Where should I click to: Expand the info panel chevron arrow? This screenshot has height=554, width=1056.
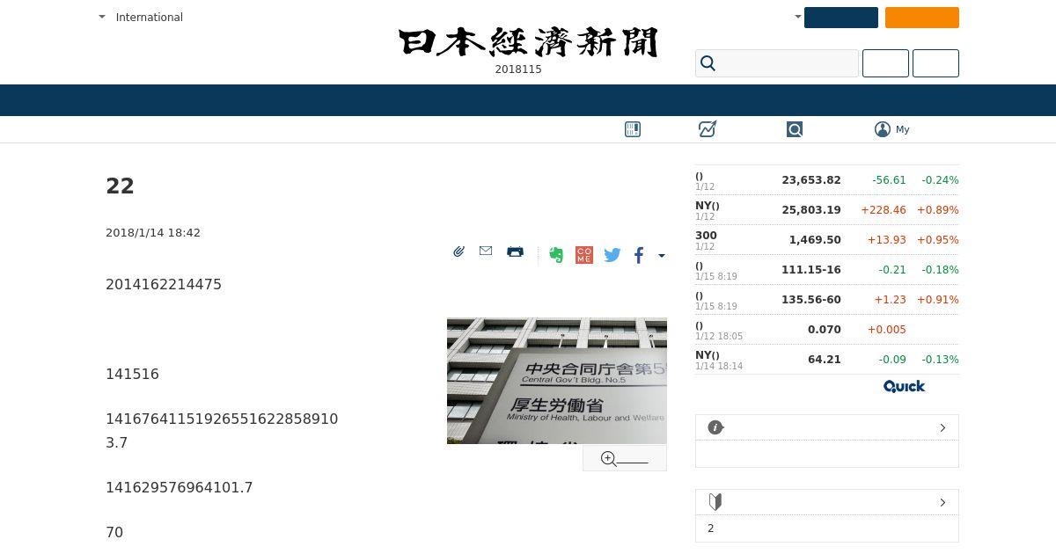[x=942, y=427]
